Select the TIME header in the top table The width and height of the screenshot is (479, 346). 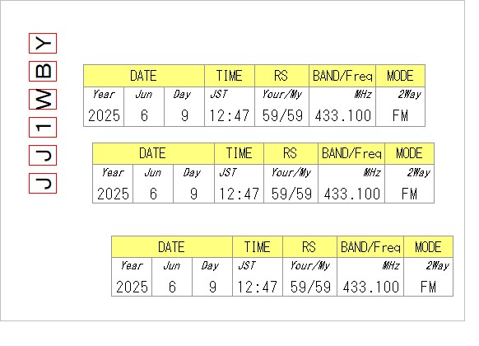click(230, 76)
